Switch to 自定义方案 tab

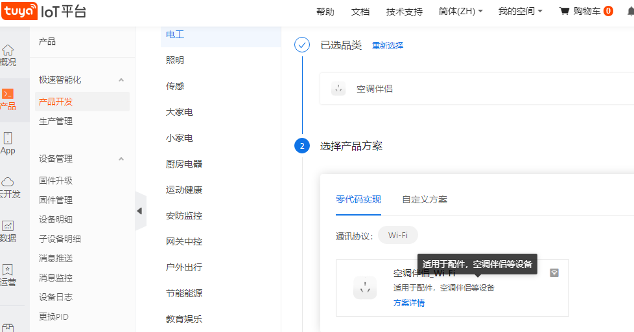point(425,199)
